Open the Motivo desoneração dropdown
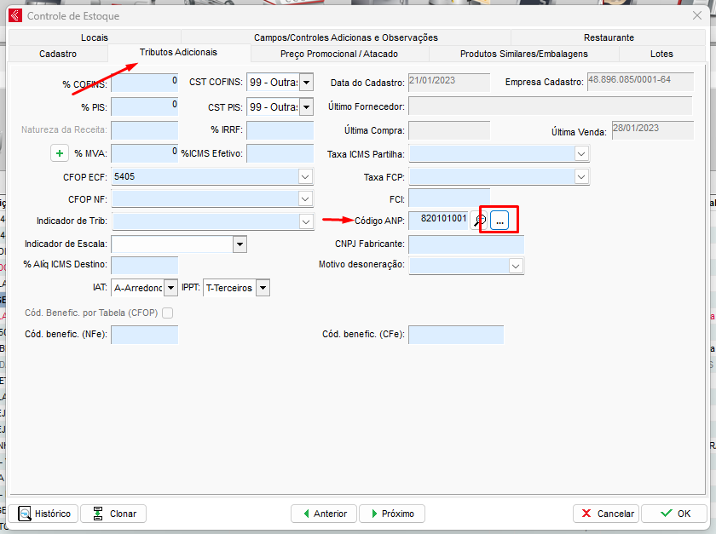Screen dimensions: 716x534 coord(516,266)
